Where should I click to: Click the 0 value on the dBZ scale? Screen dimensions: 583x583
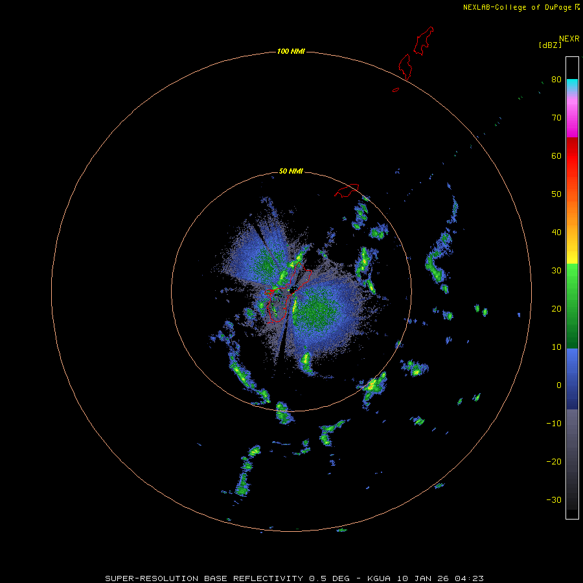coord(559,385)
